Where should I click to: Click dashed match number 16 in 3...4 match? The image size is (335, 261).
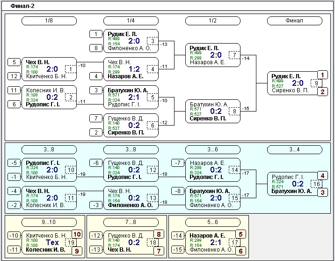pyautogui.click(x=316, y=184)
